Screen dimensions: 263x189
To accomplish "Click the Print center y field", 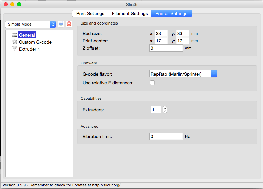I will click(183, 41).
